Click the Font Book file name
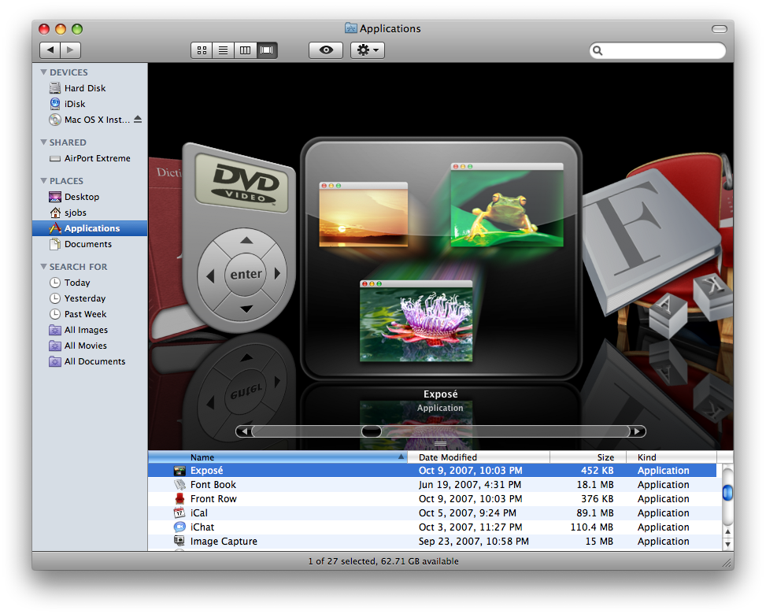Image resolution: width=766 pixels, height=614 pixels. pos(213,485)
